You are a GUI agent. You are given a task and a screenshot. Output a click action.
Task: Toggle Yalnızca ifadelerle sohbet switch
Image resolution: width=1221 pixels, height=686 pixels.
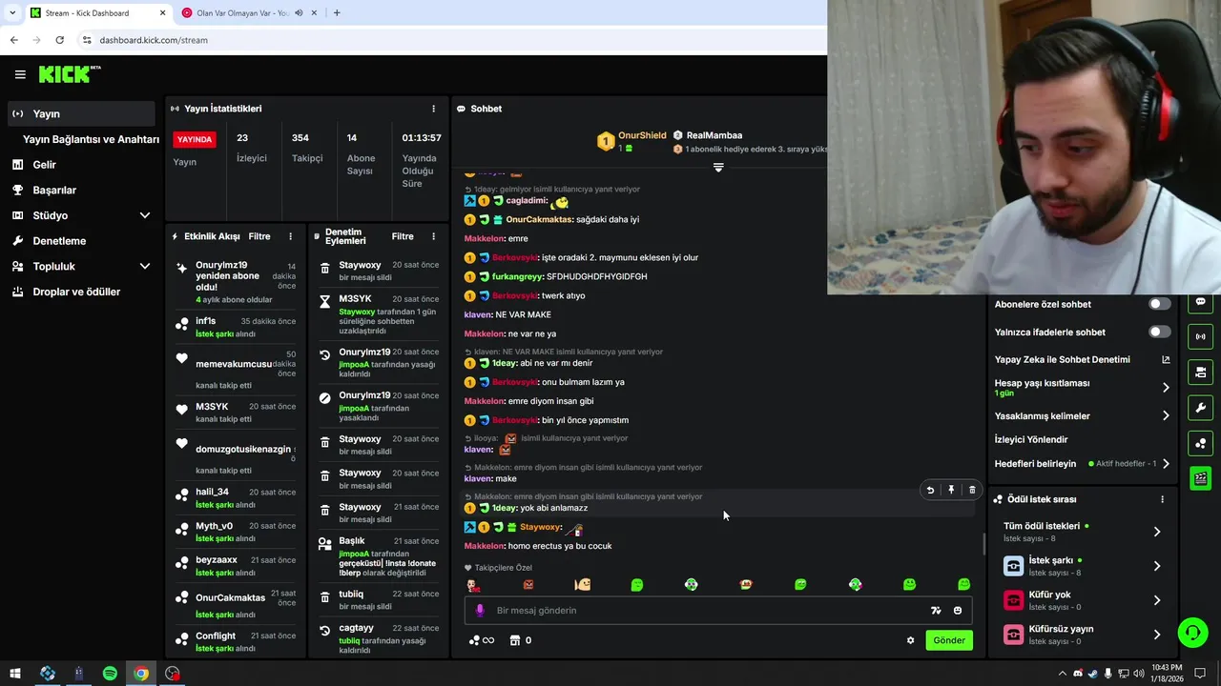[1159, 332]
